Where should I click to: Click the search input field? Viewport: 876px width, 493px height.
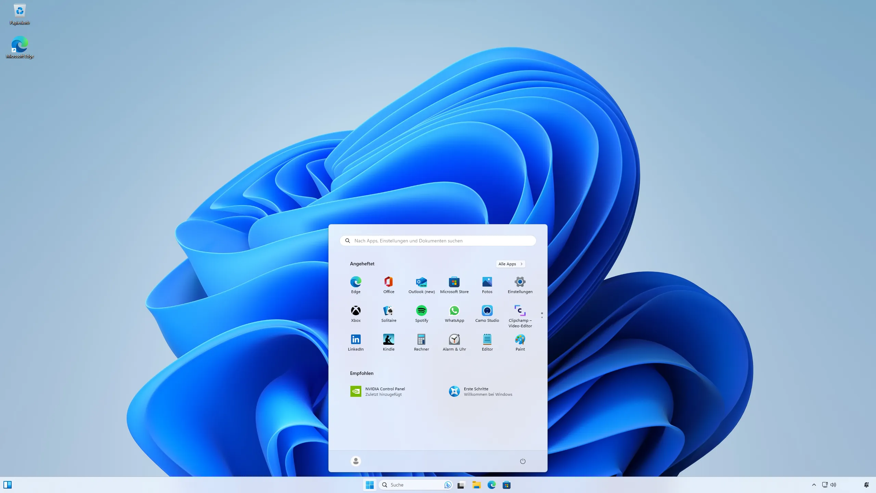pyautogui.click(x=438, y=240)
